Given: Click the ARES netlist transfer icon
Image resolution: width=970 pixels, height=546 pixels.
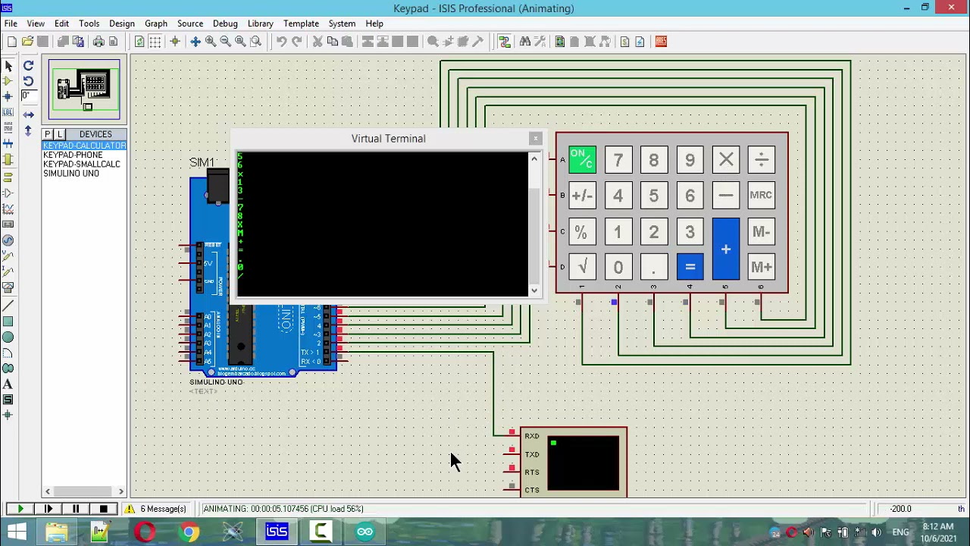Looking at the screenshot, I should point(661,42).
